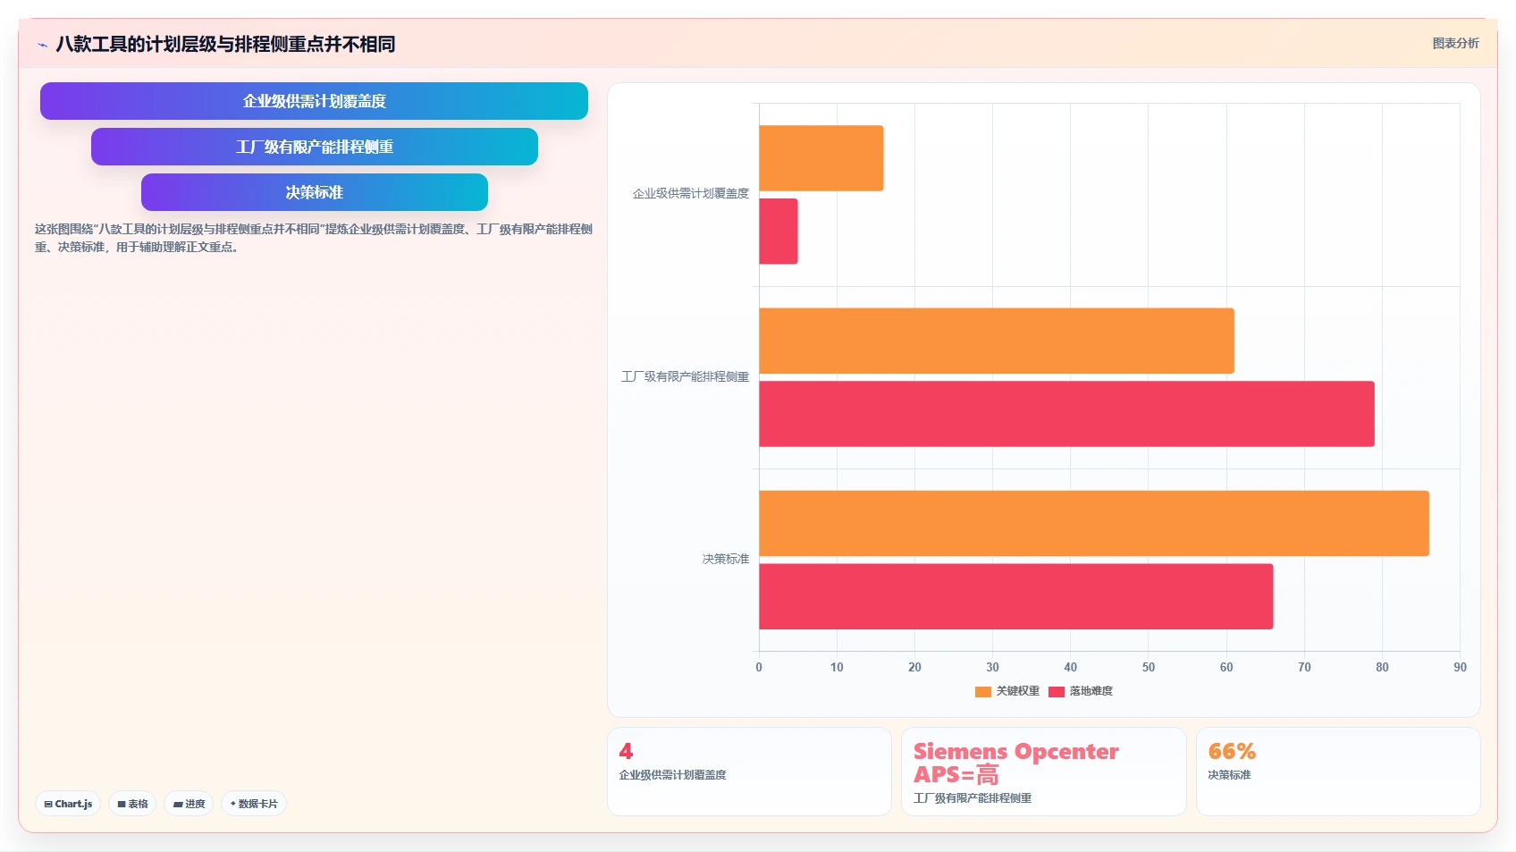Click the 进度 tag chip
Image resolution: width=1516 pixels, height=852 pixels.
coord(189,804)
